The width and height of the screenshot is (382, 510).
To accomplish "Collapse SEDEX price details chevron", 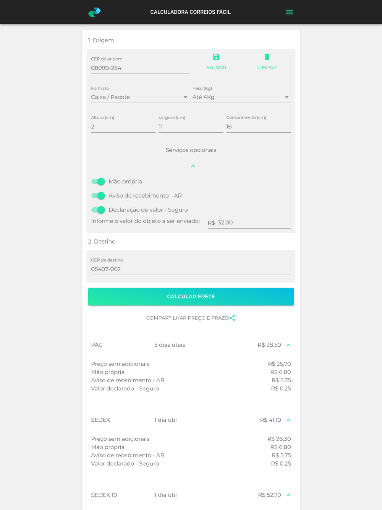I will (x=288, y=420).
